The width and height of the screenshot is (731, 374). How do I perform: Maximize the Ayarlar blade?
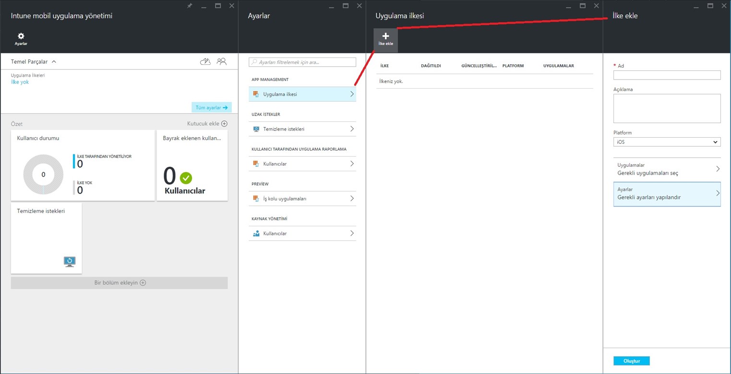[346, 6]
